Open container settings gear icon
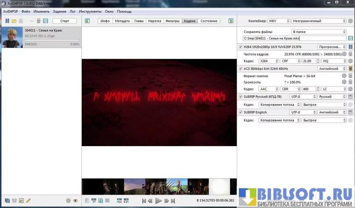Image resolution: width=355 pixels, height=208 pixels. (350, 21)
